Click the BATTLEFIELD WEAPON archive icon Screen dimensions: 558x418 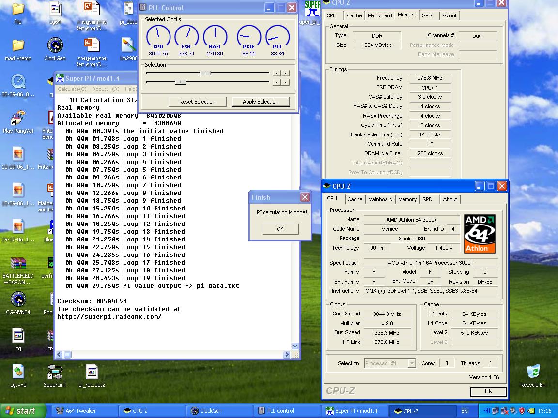click(18, 264)
